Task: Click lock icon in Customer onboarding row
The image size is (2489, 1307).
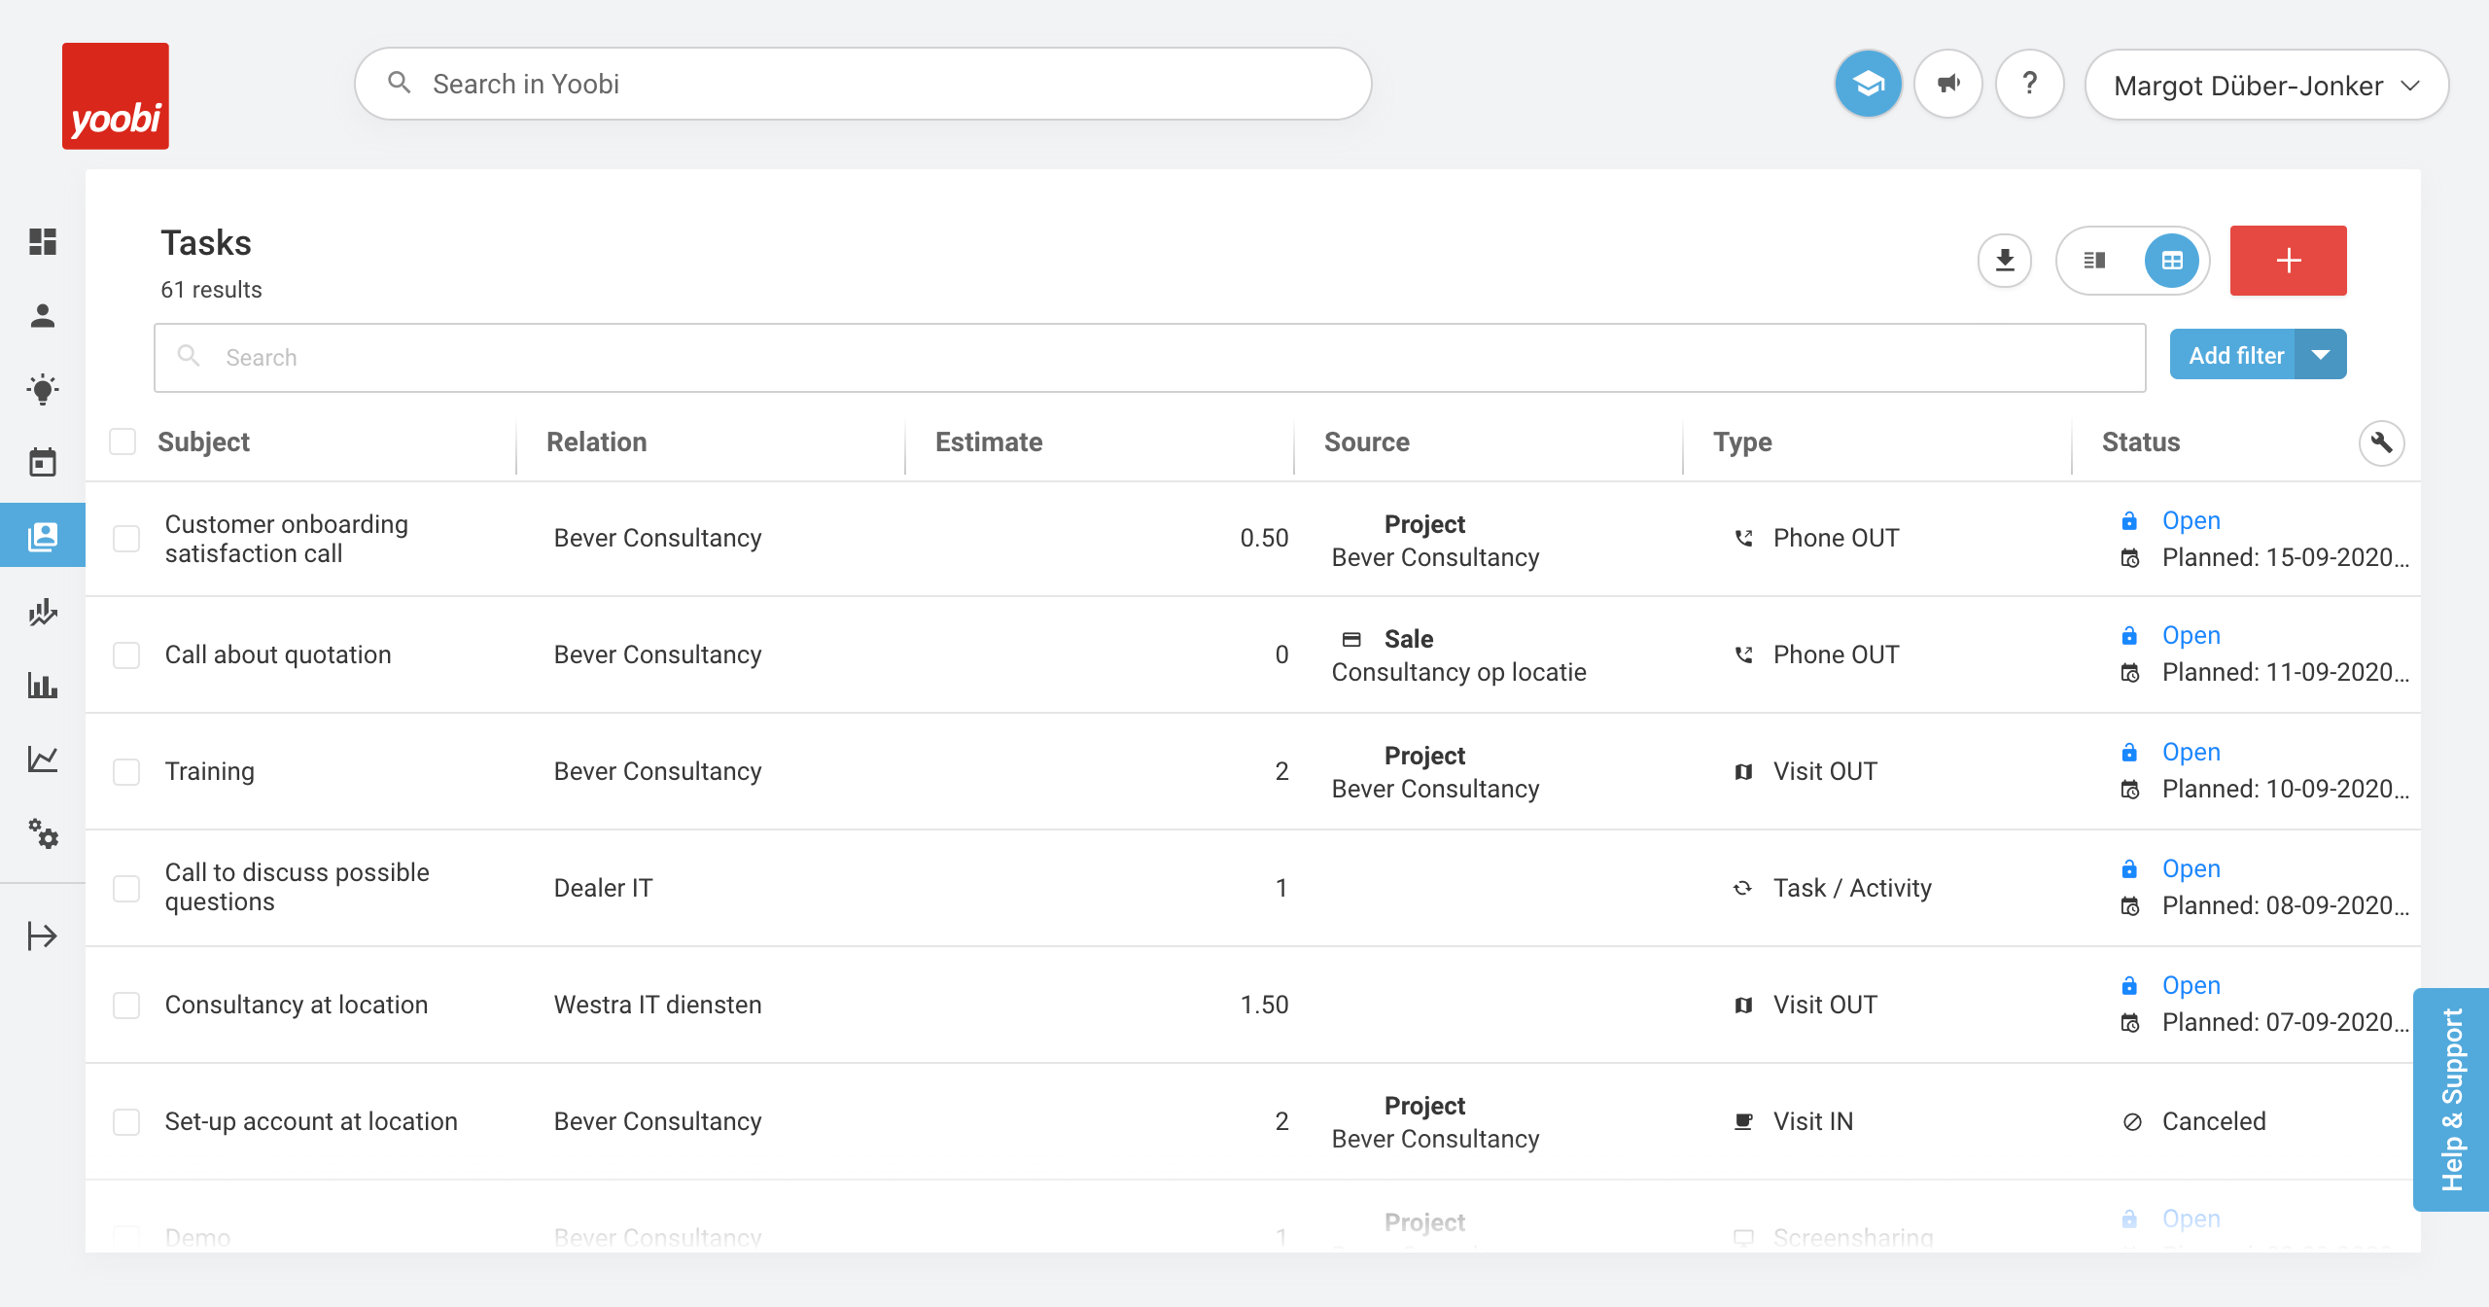Action: [2129, 521]
